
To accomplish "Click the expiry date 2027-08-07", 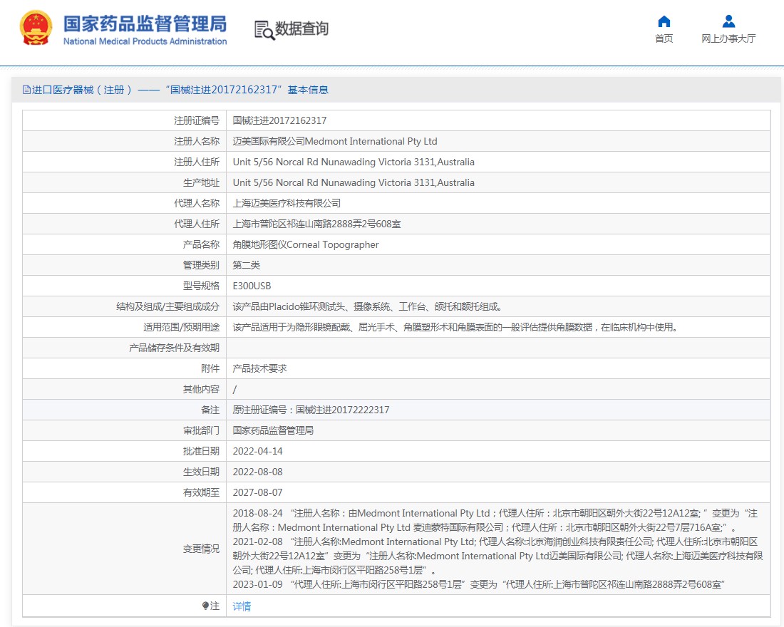I will (257, 492).
